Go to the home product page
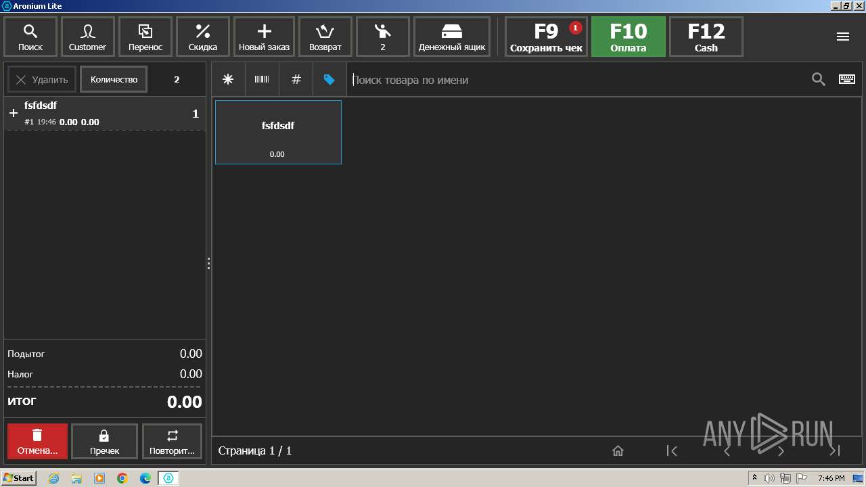This screenshot has width=866, height=487. point(618,450)
